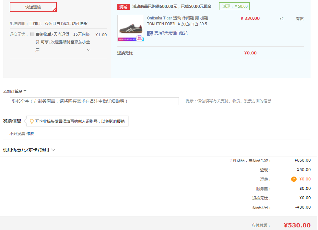Image resolution: width=318 pixels, height=230 pixels.
Task: Click the payable total ¥530.00
Action: 297,225
